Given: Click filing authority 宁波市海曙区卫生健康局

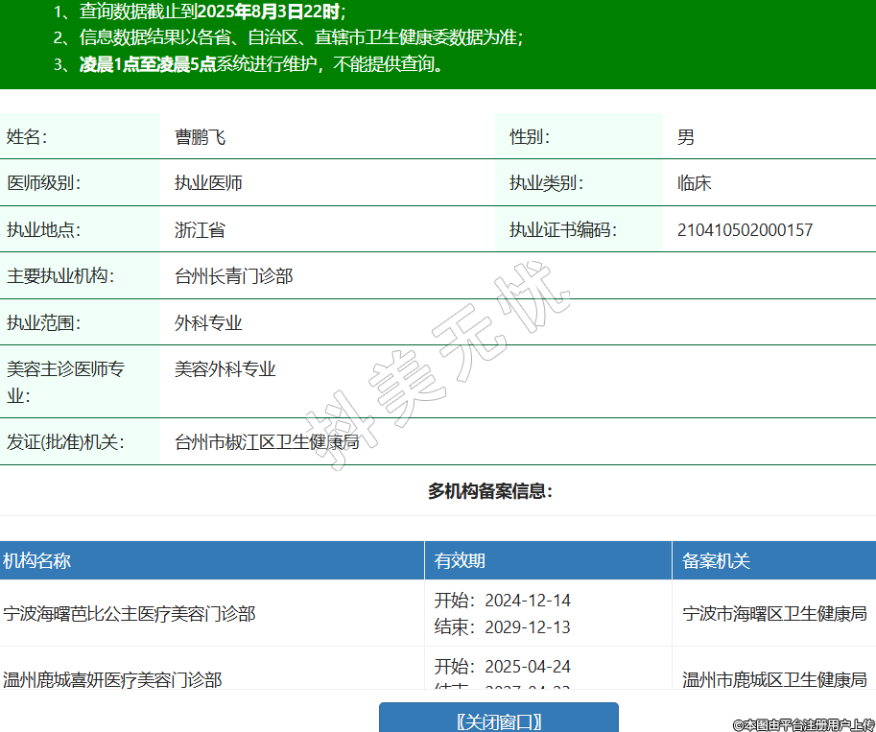Looking at the screenshot, I should (x=774, y=614).
